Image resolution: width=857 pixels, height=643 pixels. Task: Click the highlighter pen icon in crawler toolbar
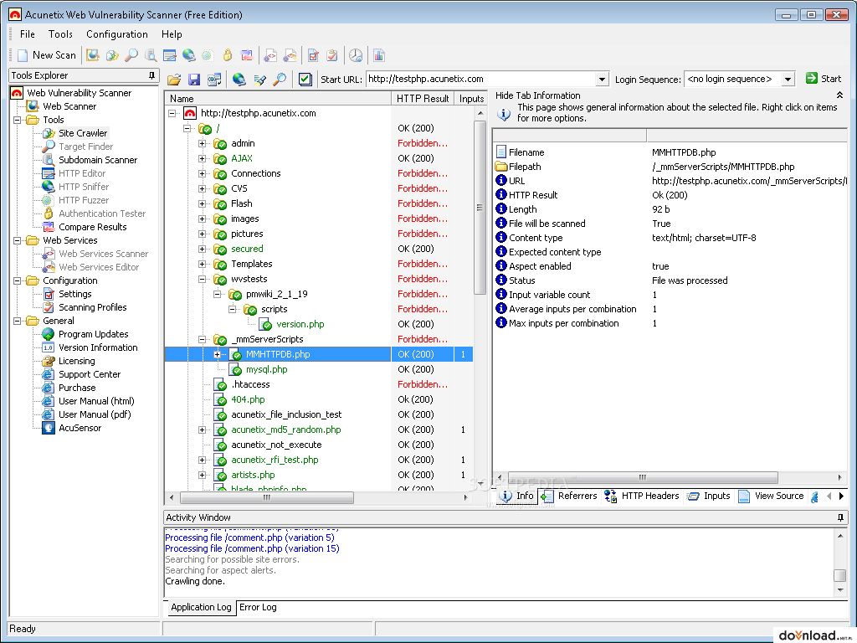tap(259, 80)
